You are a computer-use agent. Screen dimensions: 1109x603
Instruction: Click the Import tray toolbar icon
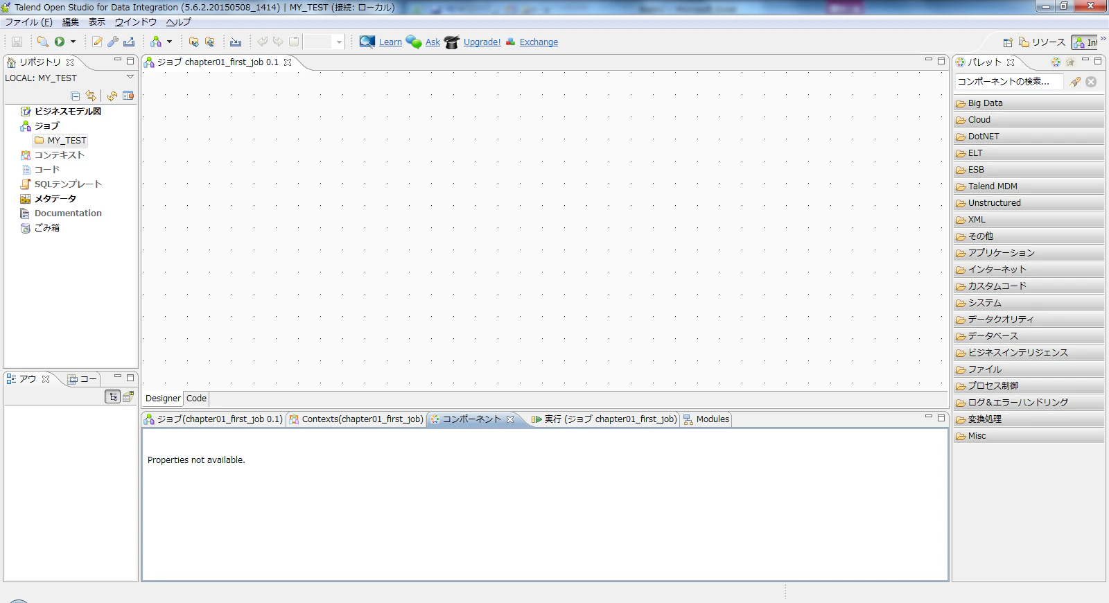236,42
